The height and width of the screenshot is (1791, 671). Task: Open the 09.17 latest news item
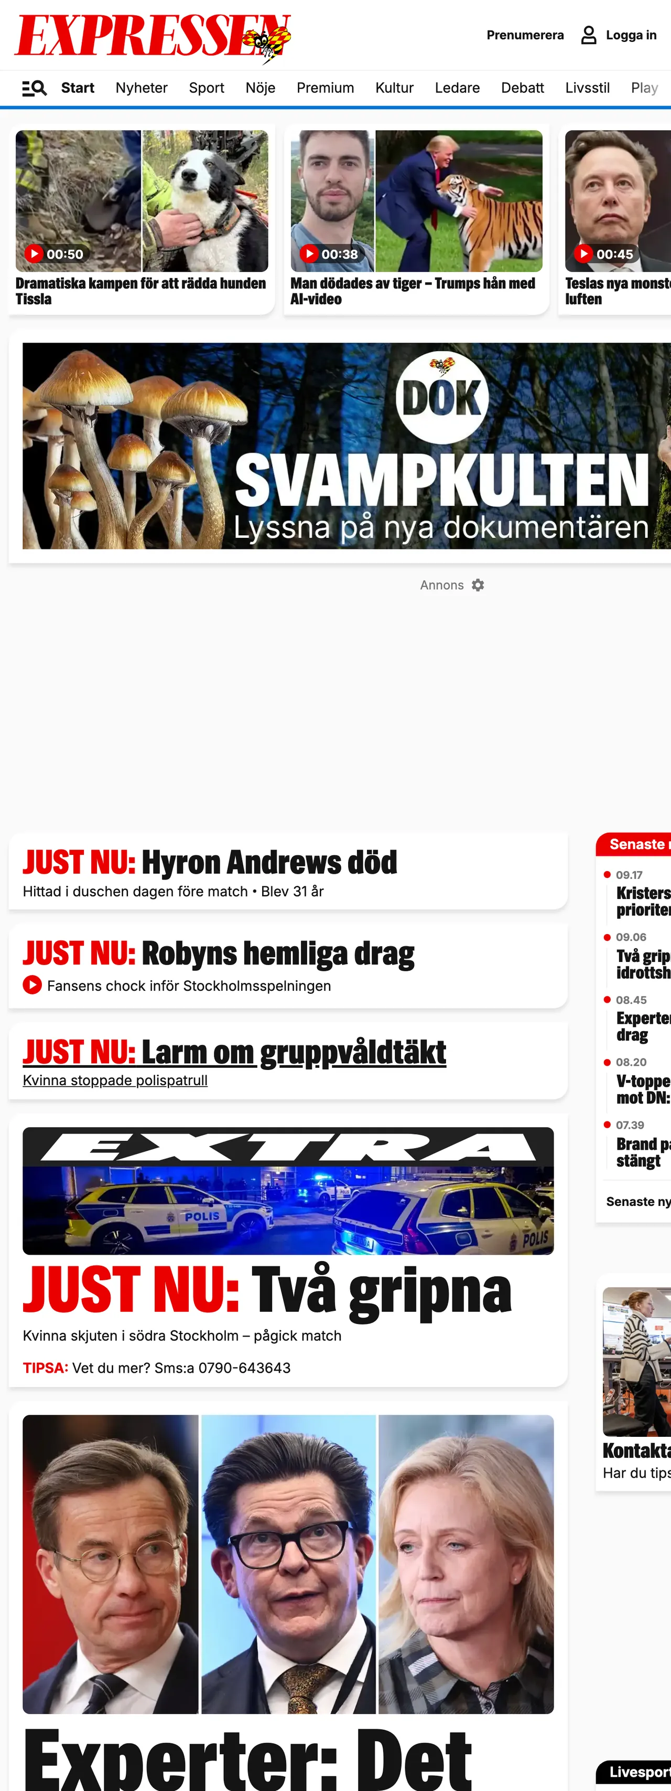[643, 901]
